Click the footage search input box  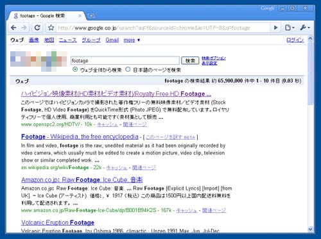click(125, 61)
